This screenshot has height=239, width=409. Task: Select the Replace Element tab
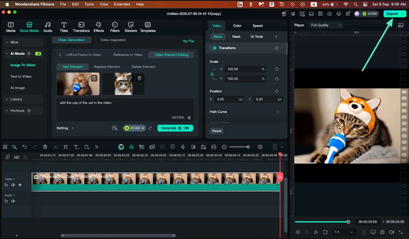[x=107, y=67]
